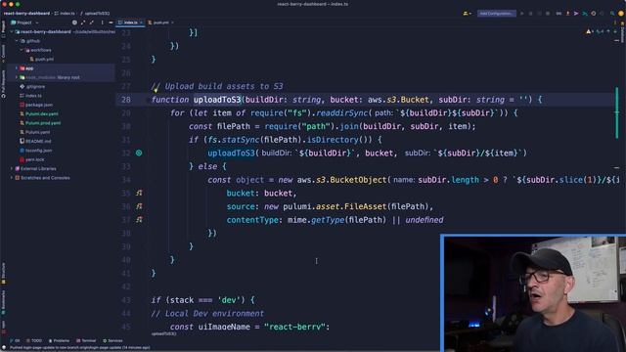Screen dimensions: 626x352
Task: Go to previous highlighted error up arrow
Action: point(608,31)
